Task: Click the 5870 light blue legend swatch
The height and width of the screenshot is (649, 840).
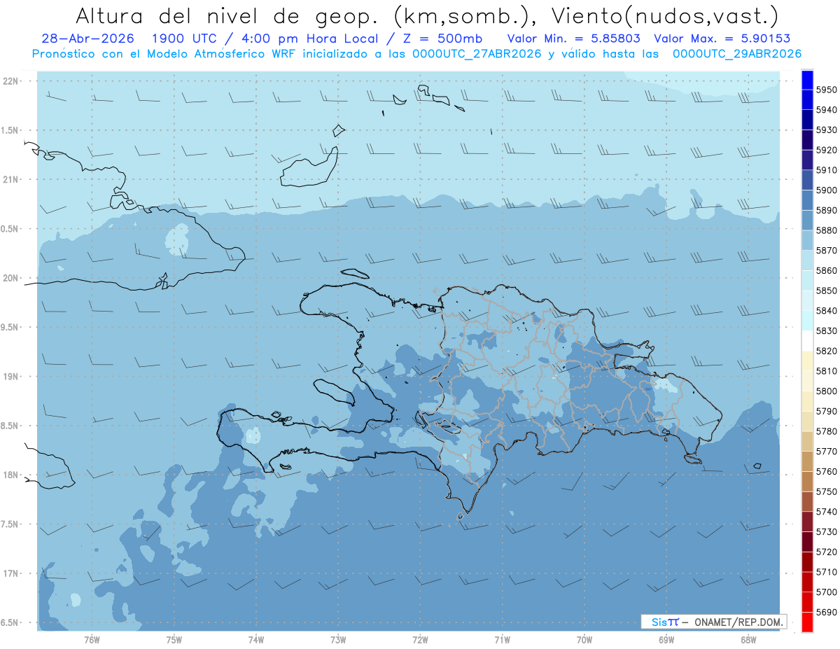Action: pyautogui.click(x=807, y=240)
